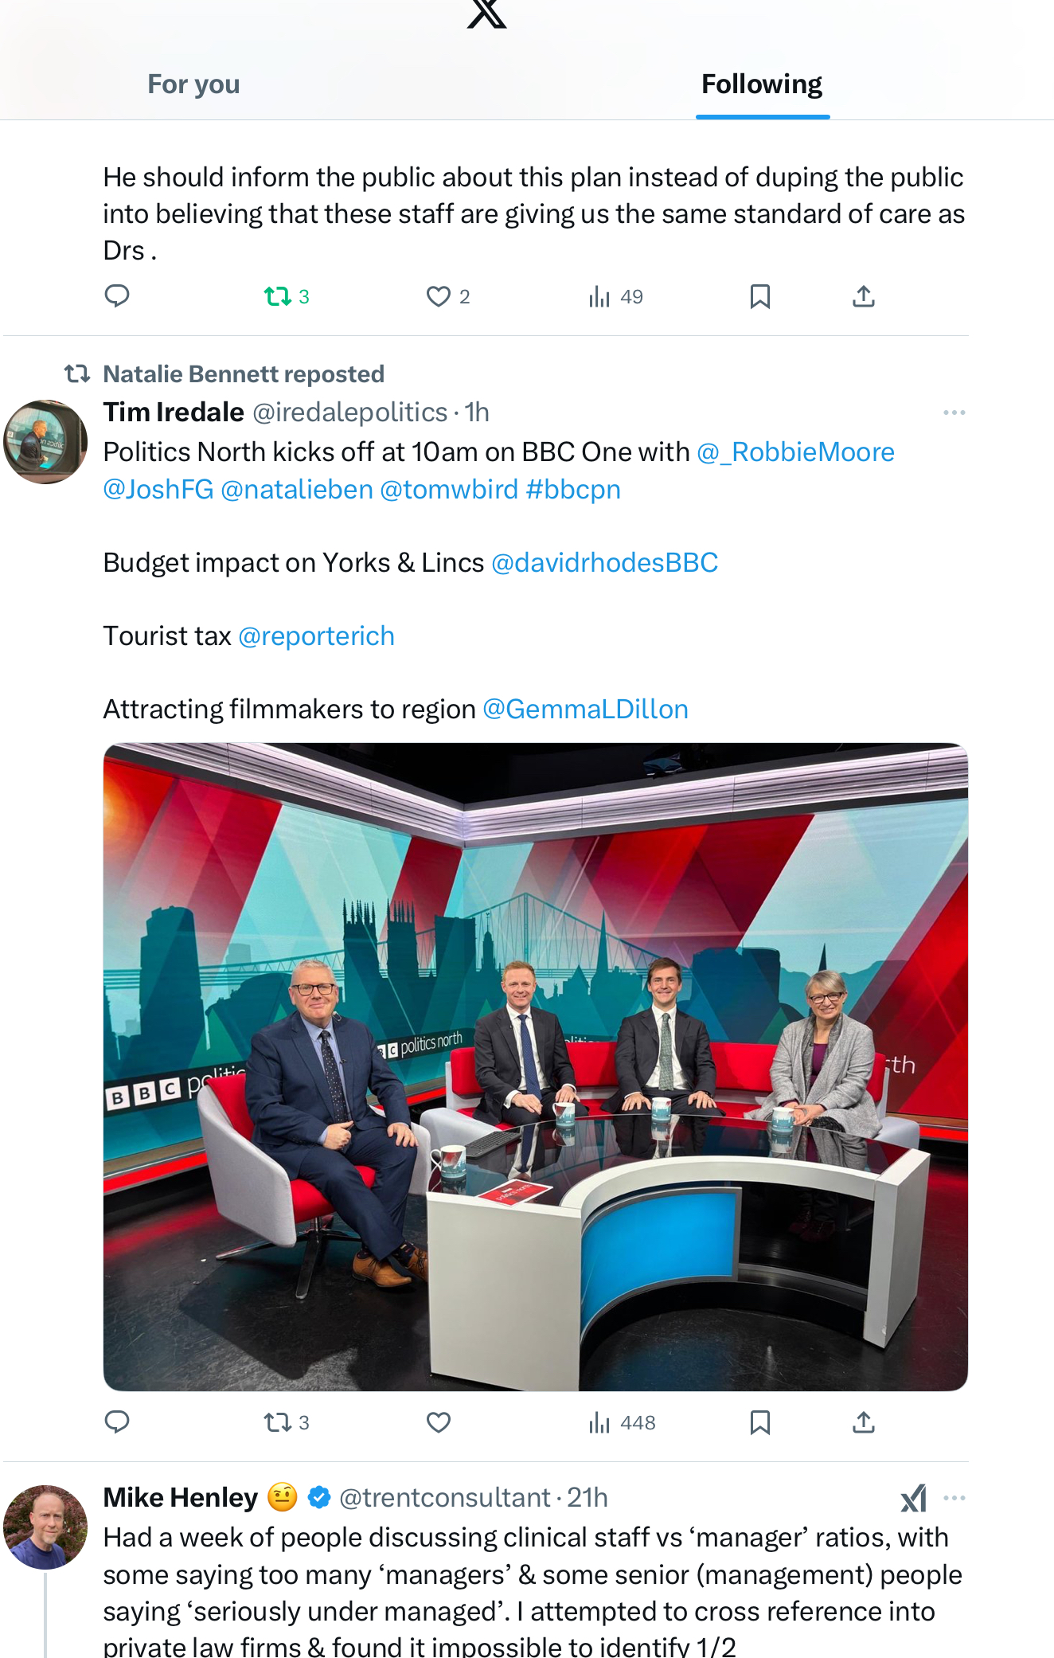
Task: Reply to Tim Iredale's Politics North post
Action: pyautogui.click(x=117, y=1422)
